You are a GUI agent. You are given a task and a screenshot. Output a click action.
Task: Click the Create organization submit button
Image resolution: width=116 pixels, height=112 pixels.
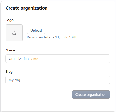click(91, 94)
